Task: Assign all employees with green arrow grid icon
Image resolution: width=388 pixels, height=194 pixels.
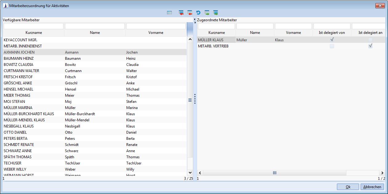Action: [216, 13]
